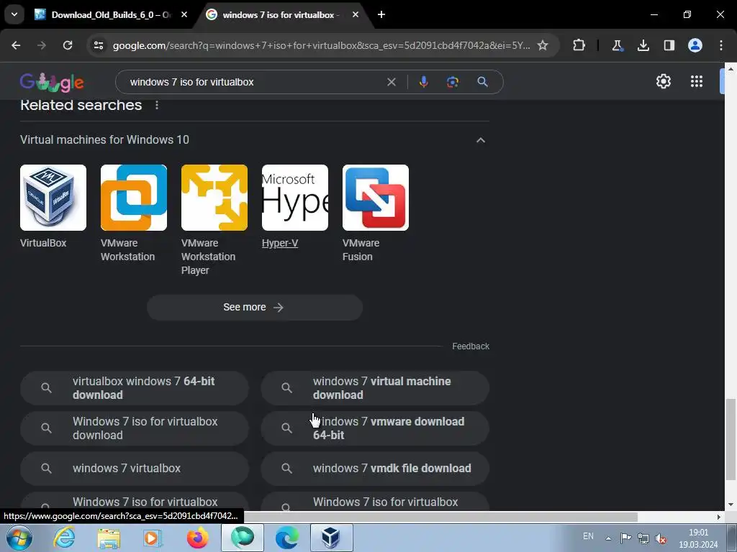Open Windows Explorer from taskbar

pos(109,538)
